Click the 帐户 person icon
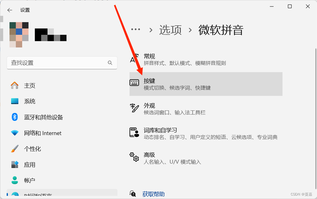Image resolution: width=317 pixels, height=199 pixels. 14,180
